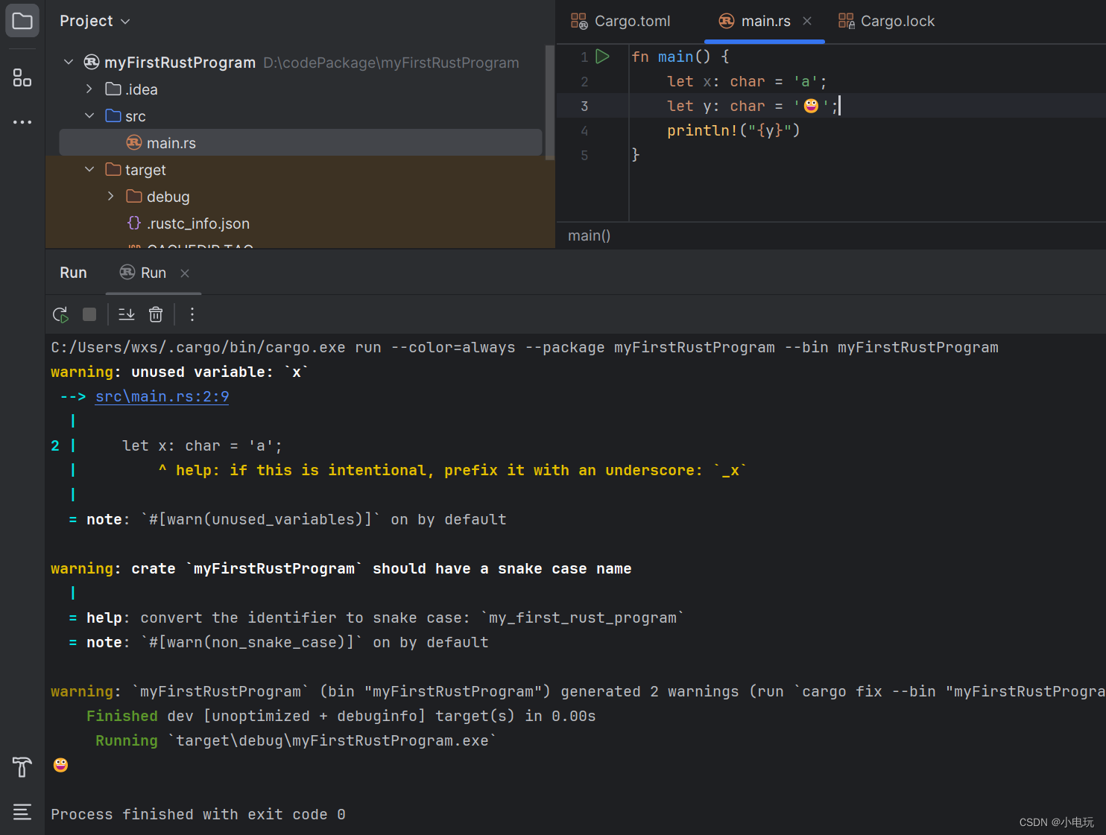Click the Cargo.lock tab file icon
The height and width of the screenshot is (835, 1106).
846,21
